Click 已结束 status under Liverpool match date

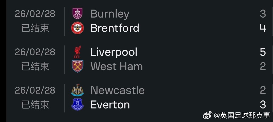(x=35, y=66)
